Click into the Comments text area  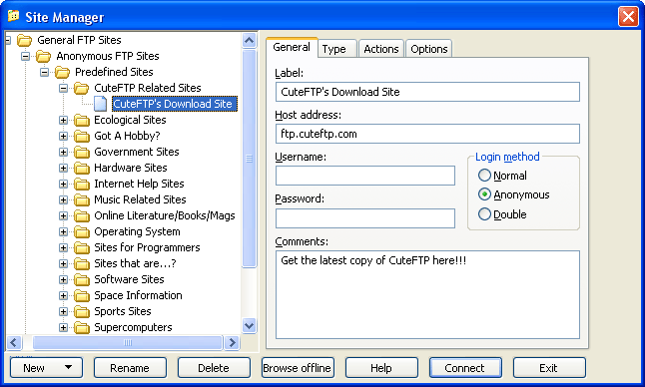click(427, 294)
